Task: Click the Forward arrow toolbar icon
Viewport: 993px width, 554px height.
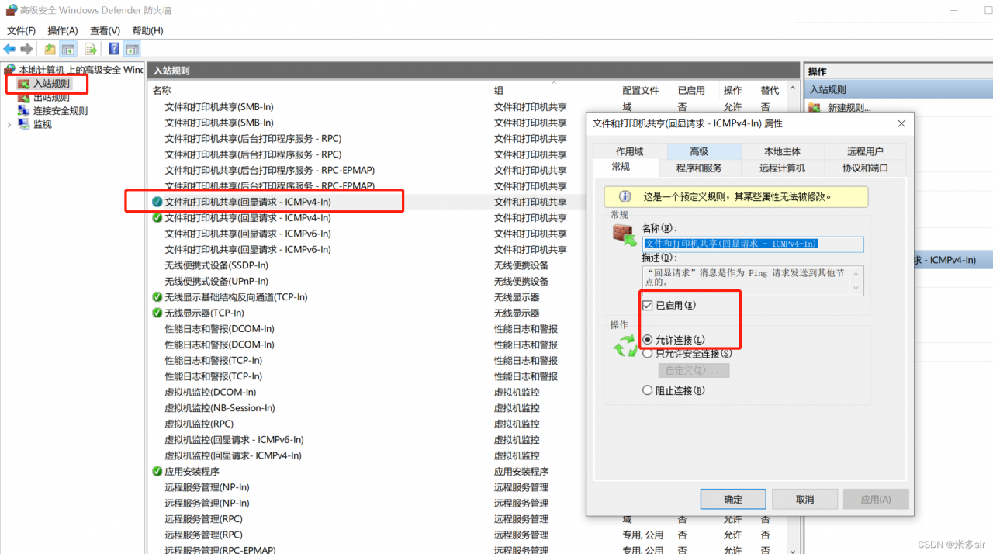Action: click(26, 49)
